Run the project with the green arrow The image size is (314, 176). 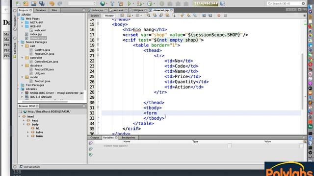click(129, 3)
